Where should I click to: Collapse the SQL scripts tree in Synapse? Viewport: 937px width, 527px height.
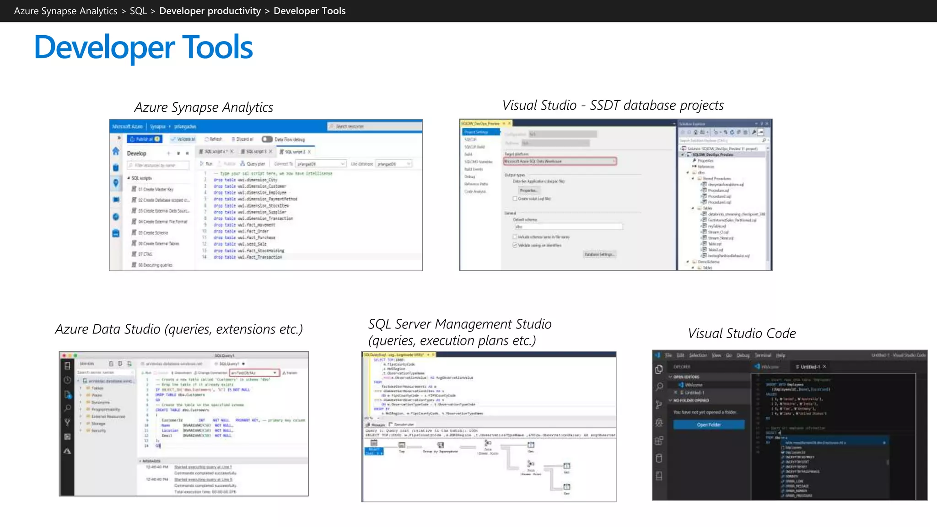tap(129, 178)
